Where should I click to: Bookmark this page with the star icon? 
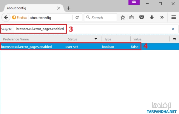pyautogui.click(x=123, y=18)
